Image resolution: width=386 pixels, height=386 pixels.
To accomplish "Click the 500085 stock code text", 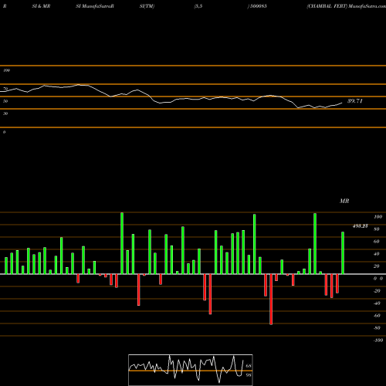I will [258, 6].
